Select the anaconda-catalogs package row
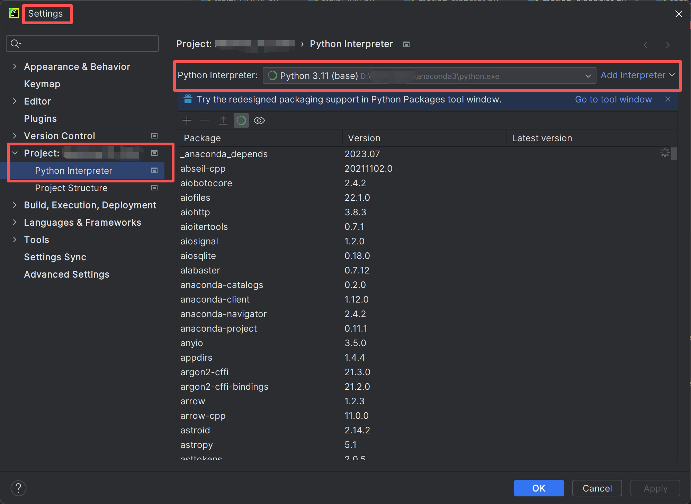The height and width of the screenshot is (504, 691). [x=425, y=285]
